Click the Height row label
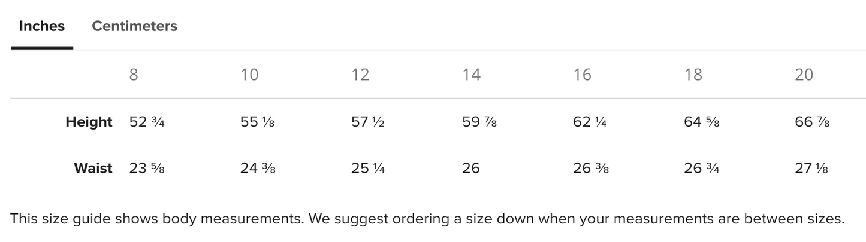 click(x=89, y=122)
